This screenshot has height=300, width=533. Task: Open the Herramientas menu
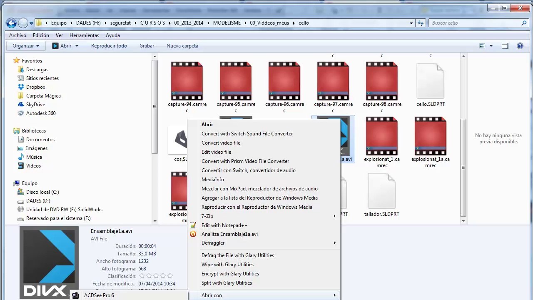[84, 35]
